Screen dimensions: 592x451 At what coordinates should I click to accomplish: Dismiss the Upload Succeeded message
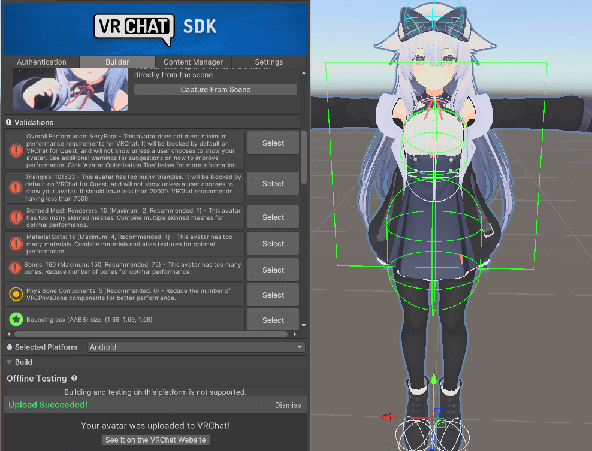point(288,405)
